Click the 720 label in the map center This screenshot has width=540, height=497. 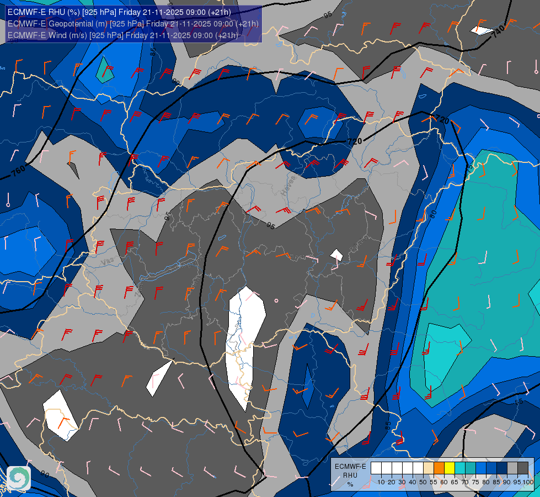pos(355,141)
